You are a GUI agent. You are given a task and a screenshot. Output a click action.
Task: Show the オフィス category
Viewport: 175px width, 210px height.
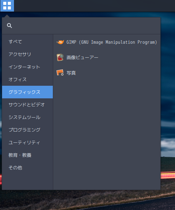pyautogui.click(x=27, y=79)
